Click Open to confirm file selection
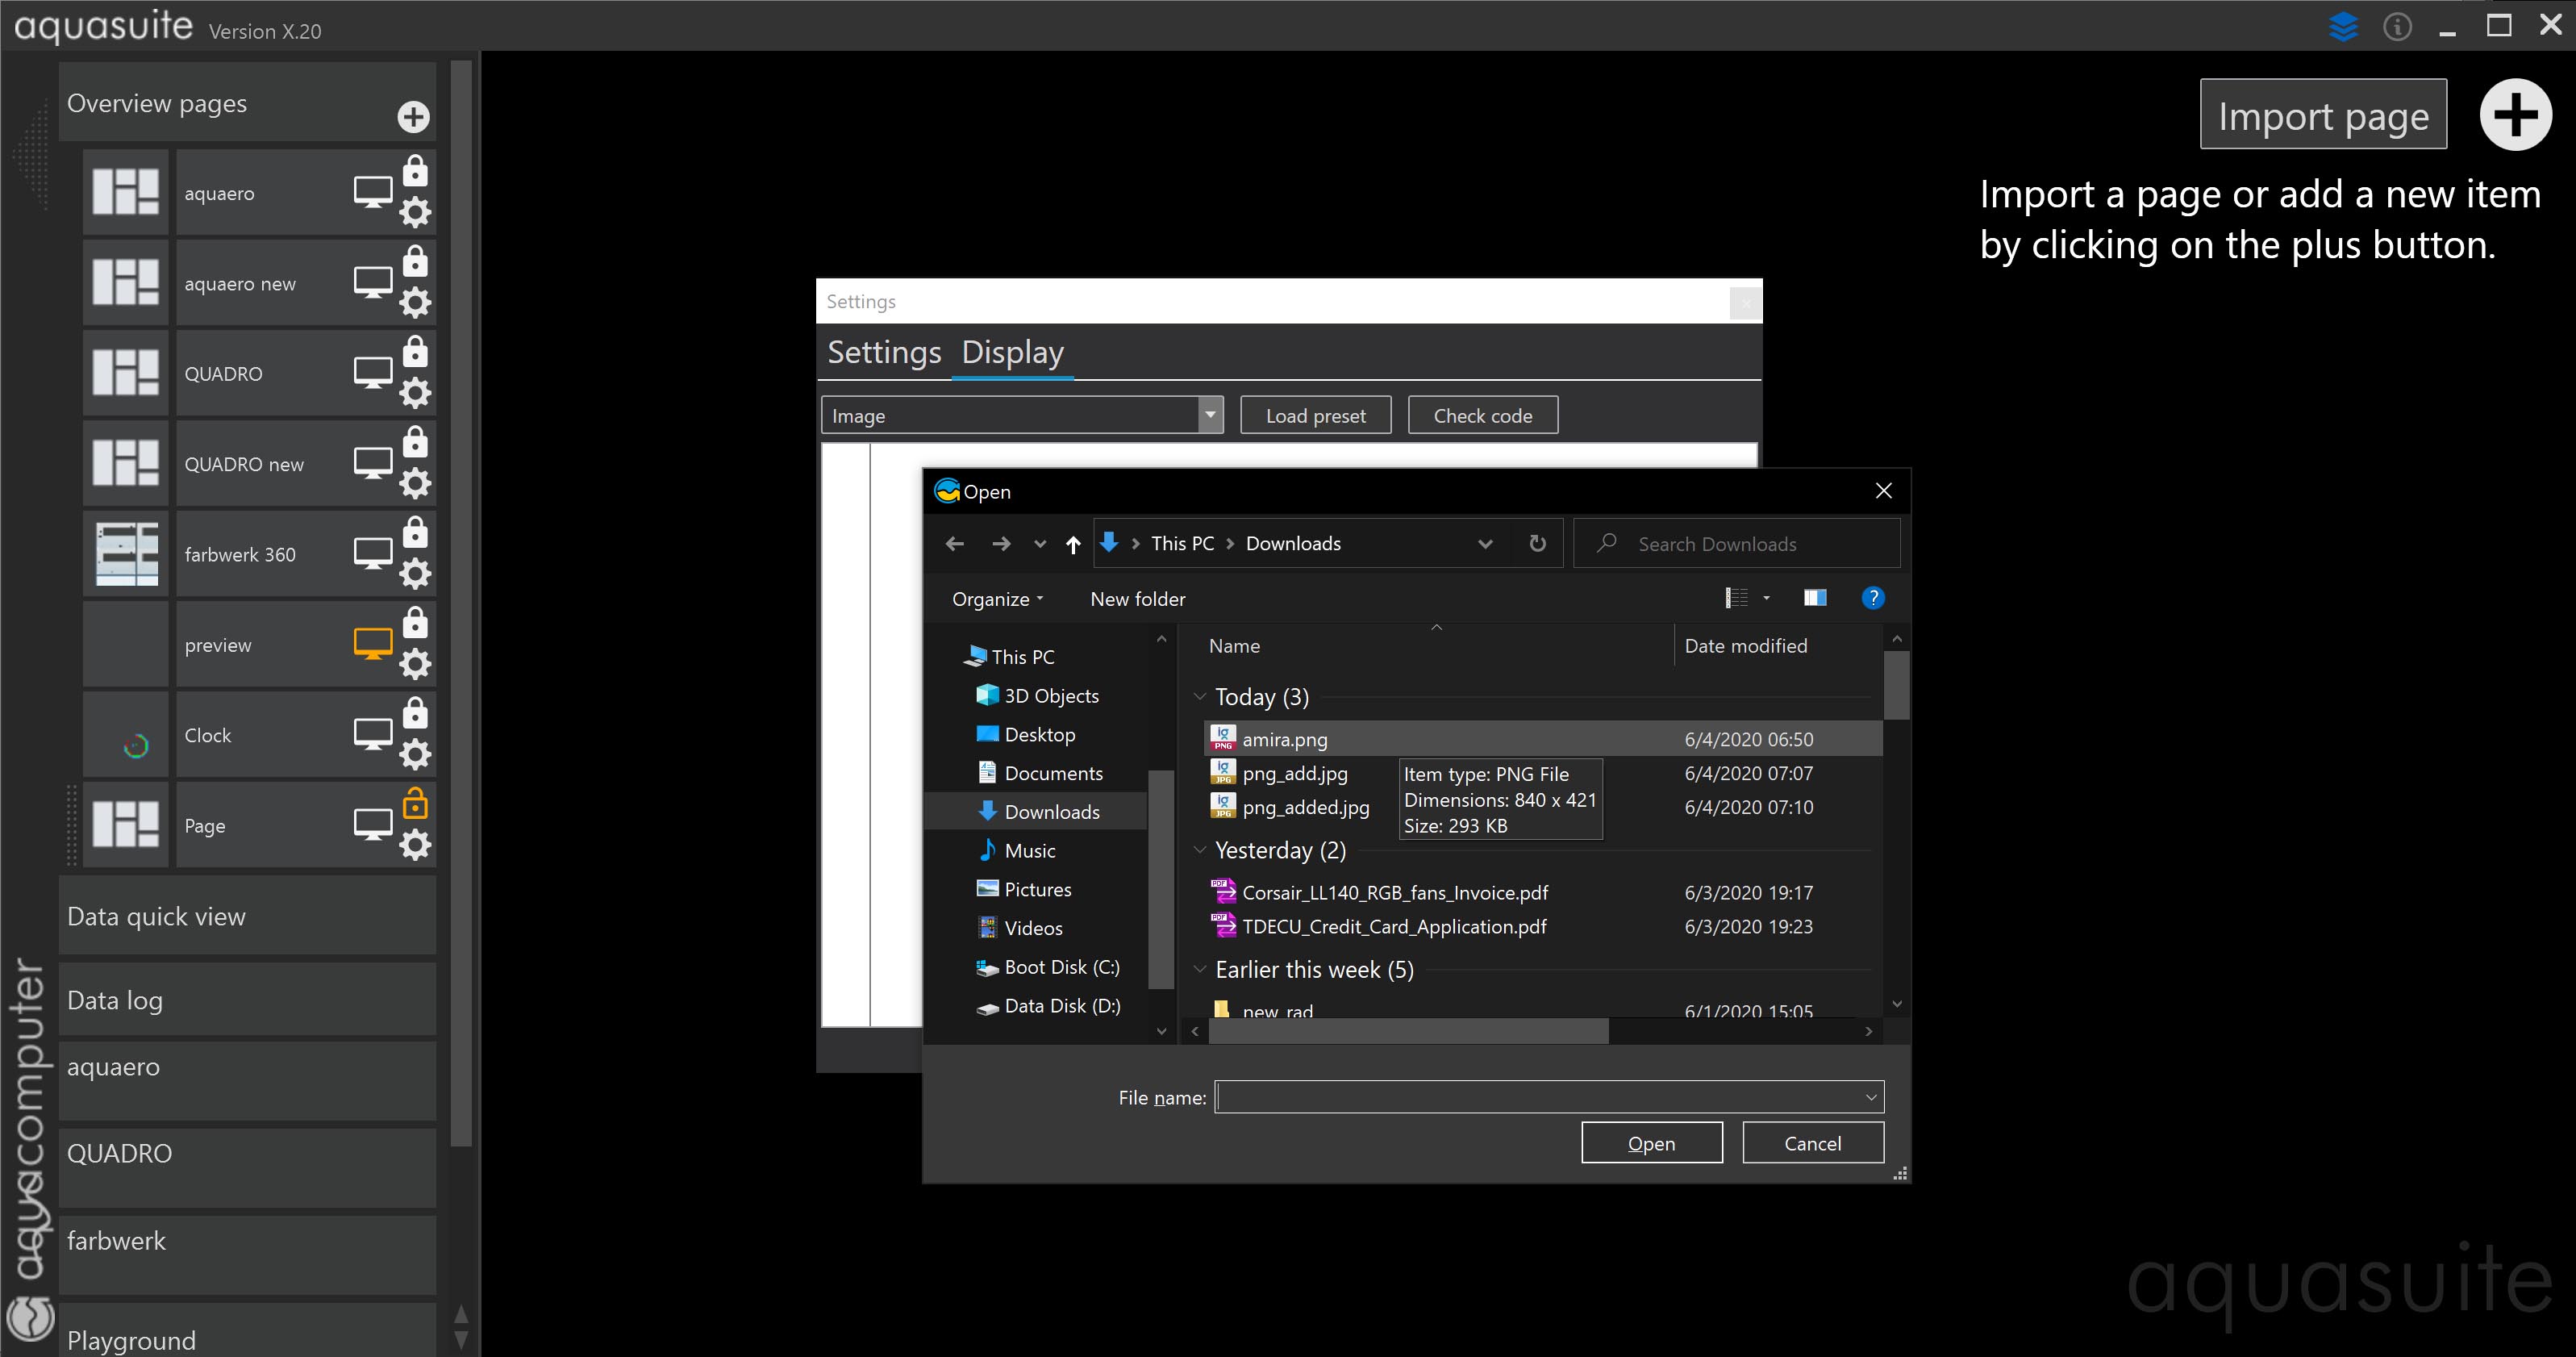This screenshot has height=1357, width=2576. [x=1651, y=1142]
